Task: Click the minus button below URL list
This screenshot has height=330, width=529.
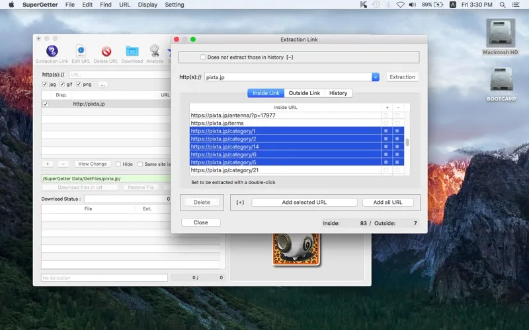Action: (x=63, y=164)
